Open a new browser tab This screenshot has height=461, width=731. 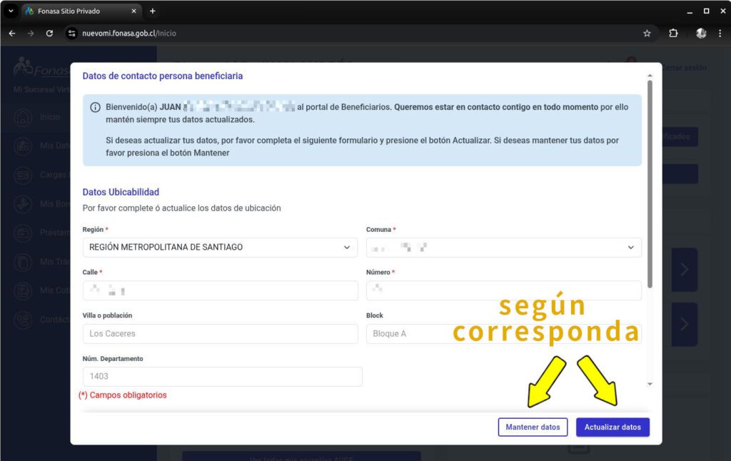point(153,11)
